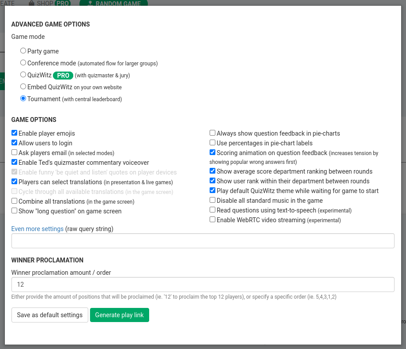Click the raw query string input field
This screenshot has width=406, height=349.
coord(203,240)
